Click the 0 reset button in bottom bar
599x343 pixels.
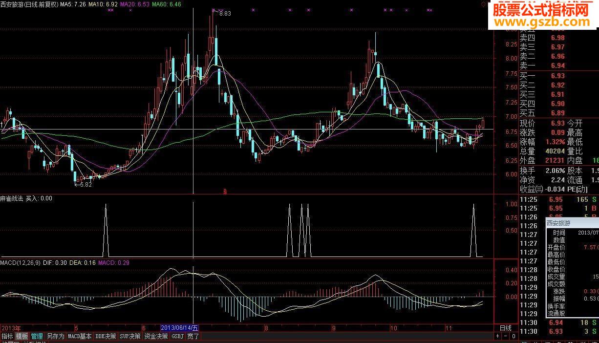(x=513, y=336)
